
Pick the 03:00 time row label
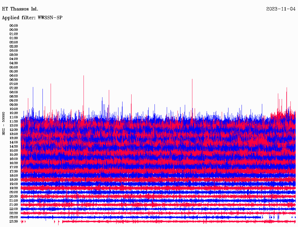coord(14,51)
